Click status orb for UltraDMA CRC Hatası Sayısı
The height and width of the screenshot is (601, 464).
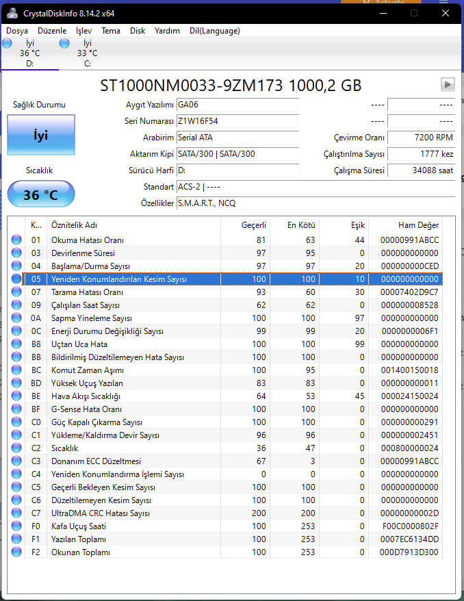(16, 513)
